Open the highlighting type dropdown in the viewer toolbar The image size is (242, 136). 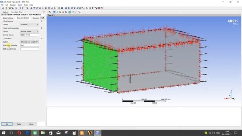[x=75, y=12]
